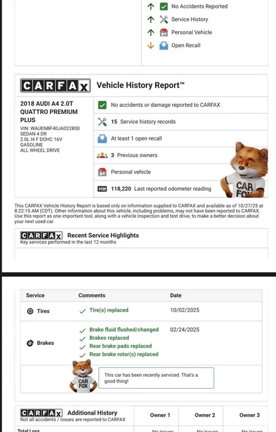276x432 pixels.
Task: Select the Brake fluid flushed/changed entry
Action: click(x=119, y=330)
